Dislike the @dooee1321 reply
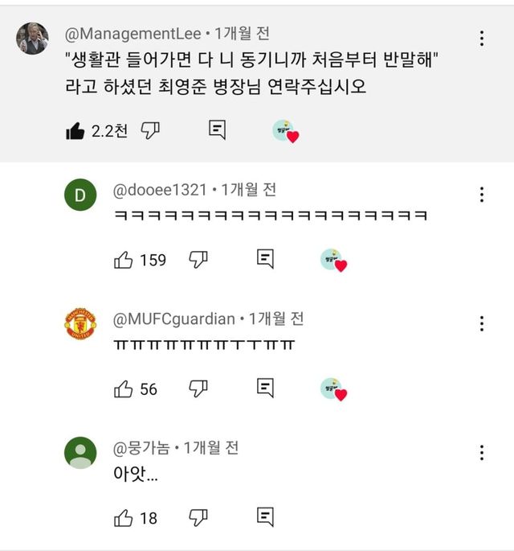The height and width of the screenshot is (551, 514). pyautogui.click(x=198, y=260)
